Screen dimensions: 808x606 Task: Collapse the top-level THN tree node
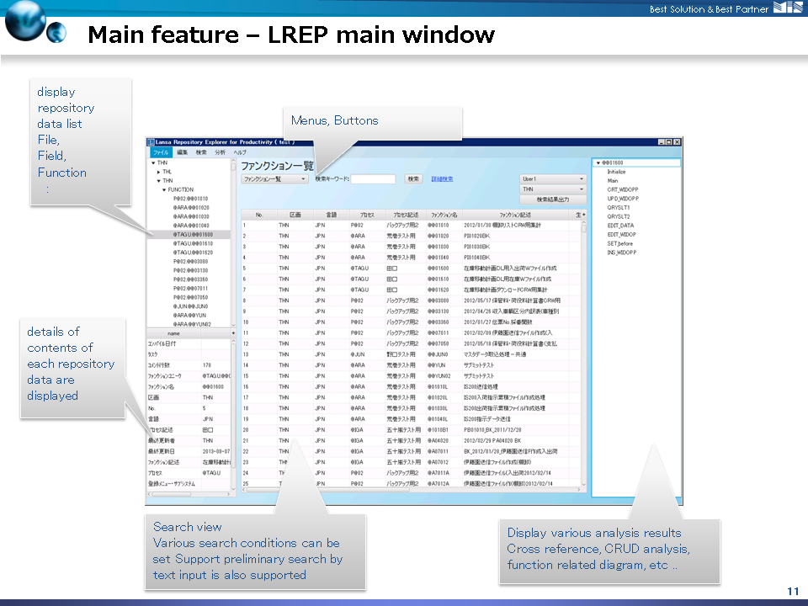[153, 162]
